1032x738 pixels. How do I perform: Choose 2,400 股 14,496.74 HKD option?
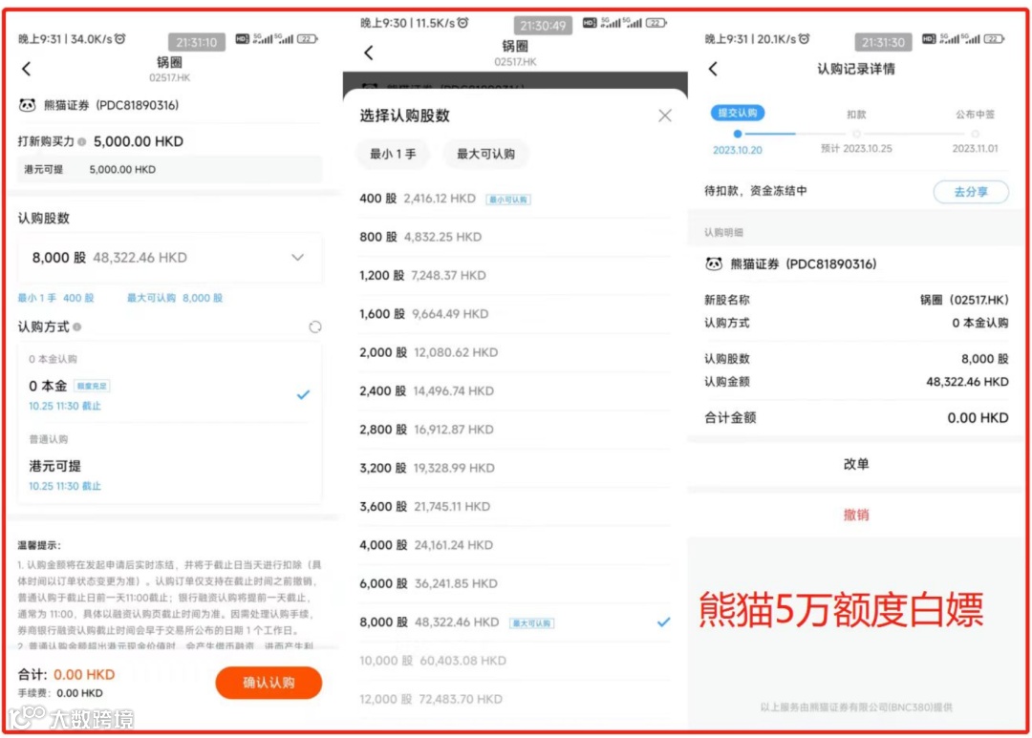(515, 390)
